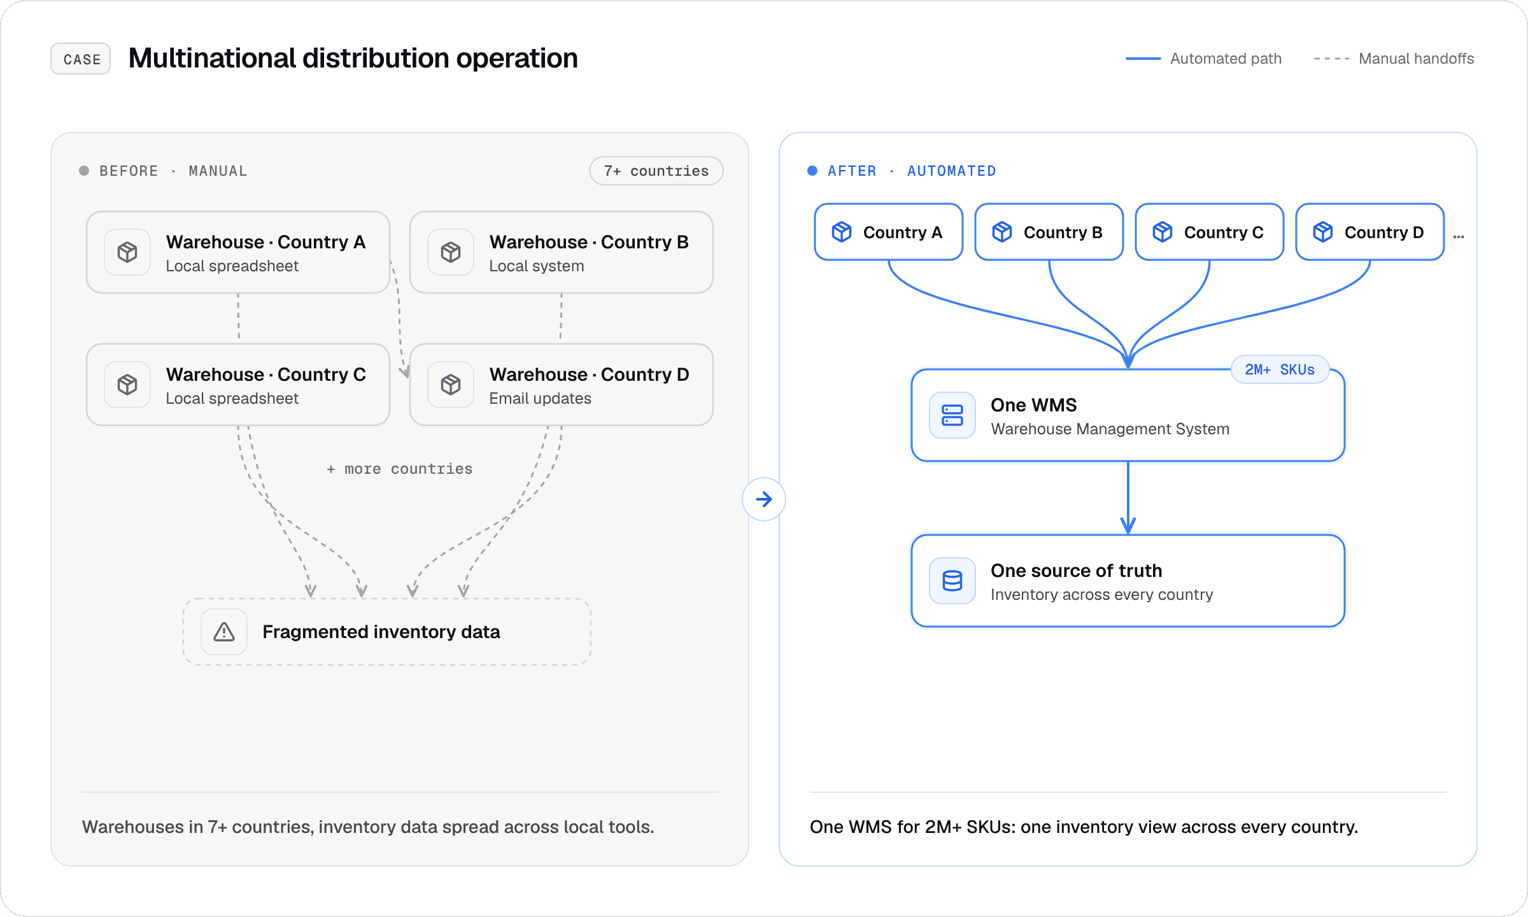Screen dimensions: 1528x917
Task: Select the Country A chip label
Action: point(903,232)
